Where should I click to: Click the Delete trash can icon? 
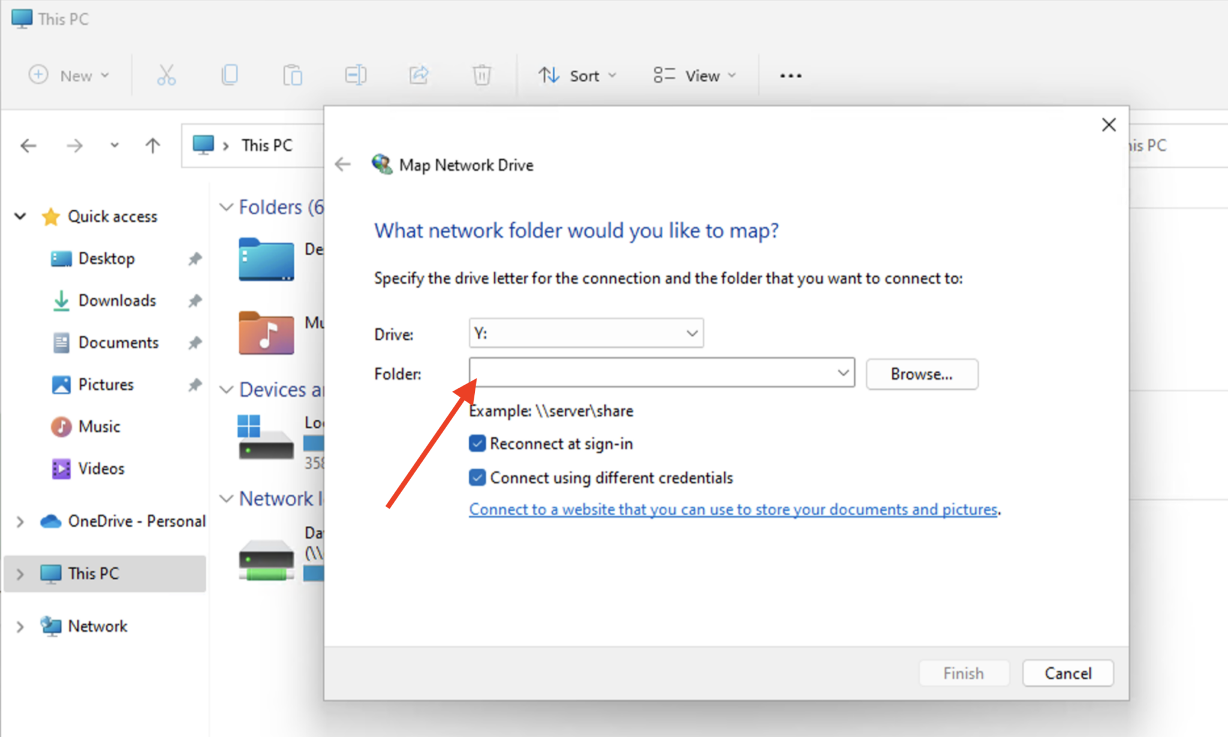coord(481,75)
